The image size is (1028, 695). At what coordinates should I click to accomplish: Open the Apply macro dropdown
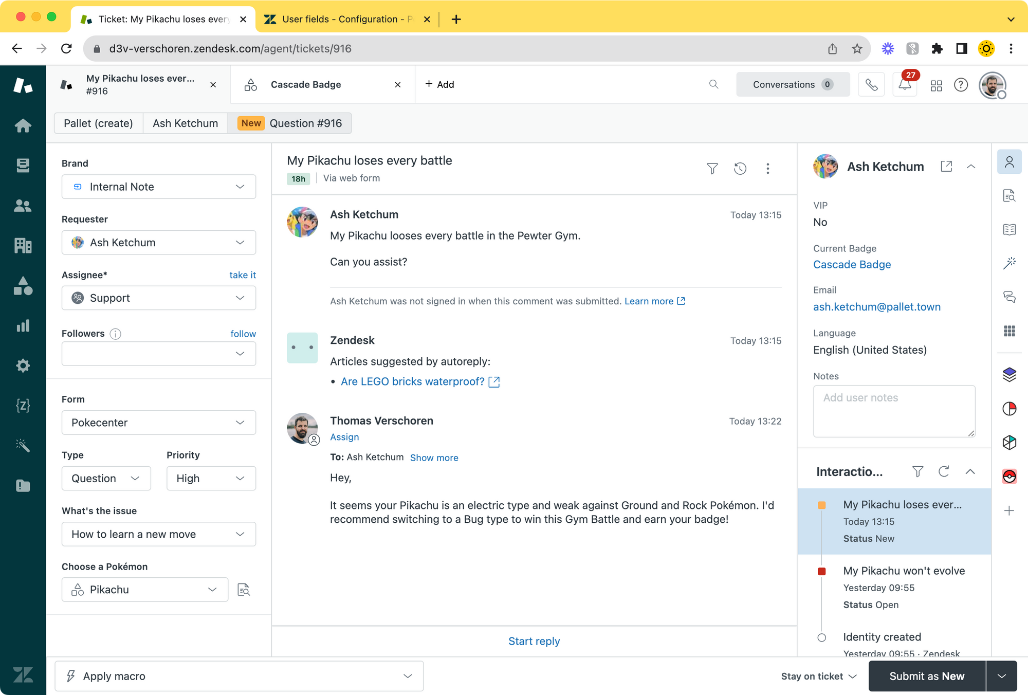(x=239, y=676)
